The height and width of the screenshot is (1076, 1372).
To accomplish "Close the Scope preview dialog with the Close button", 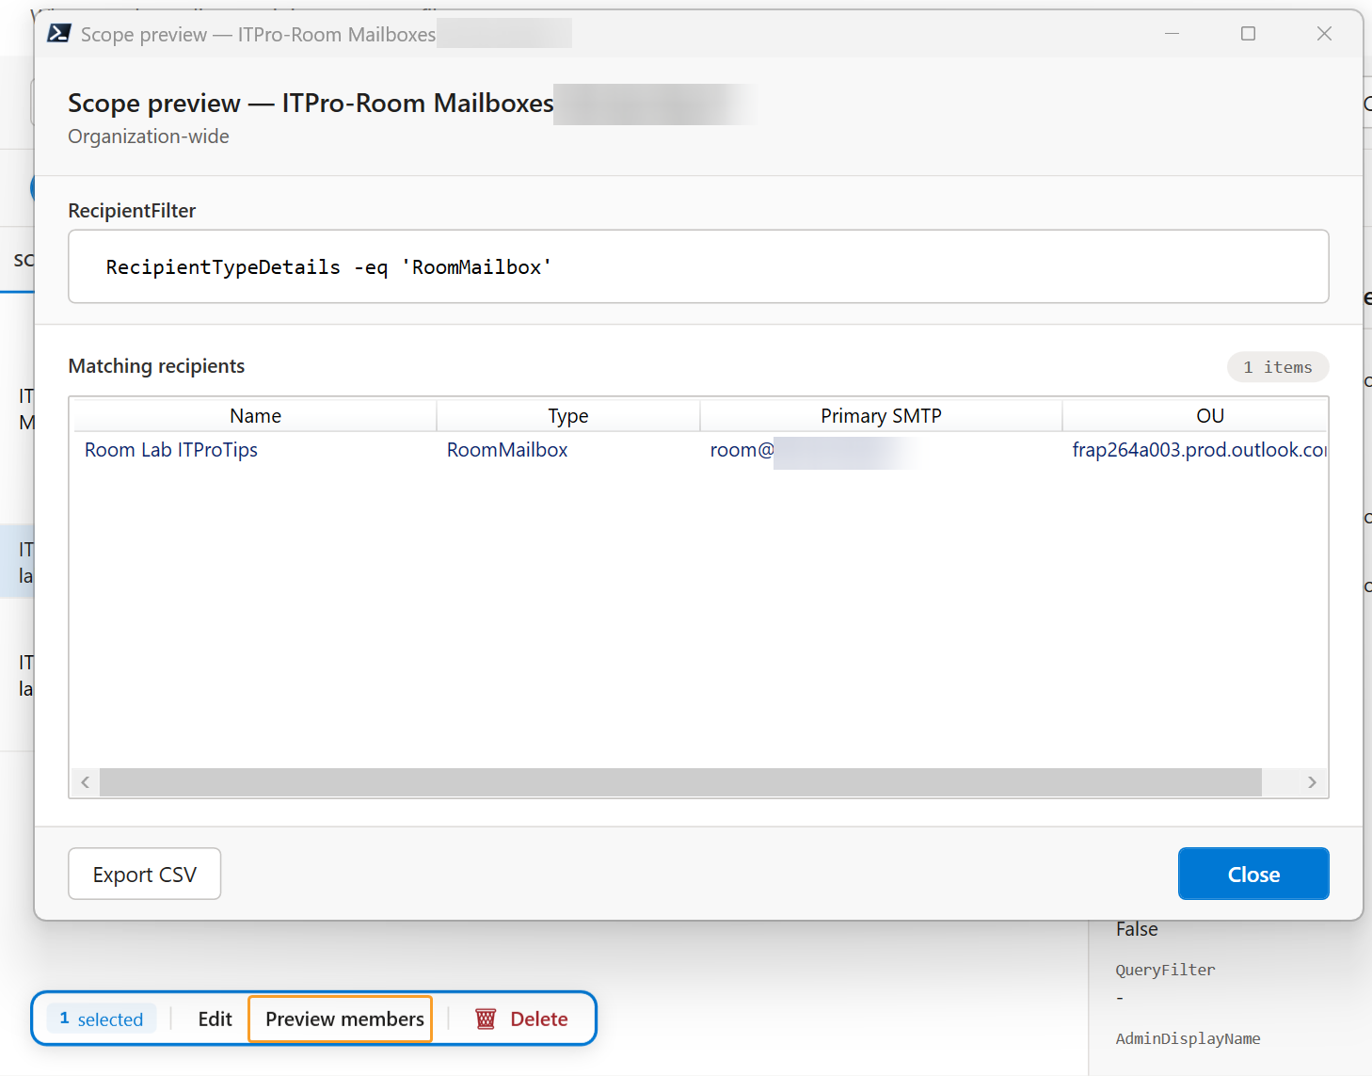I will [1253, 874].
